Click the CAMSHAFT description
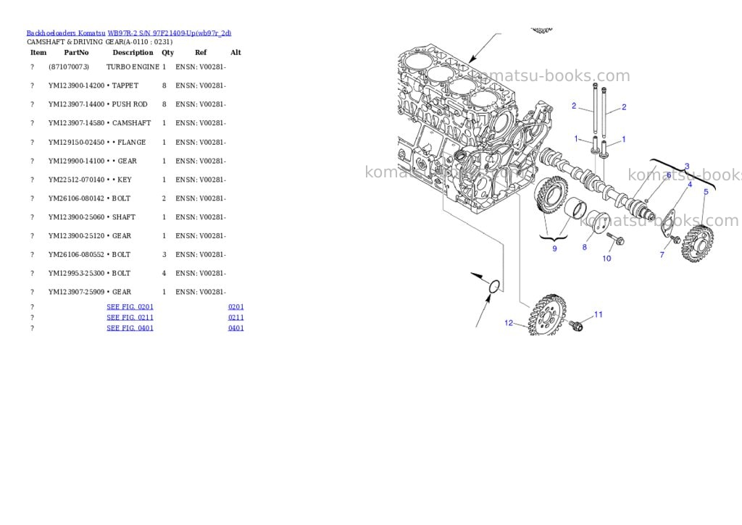The image size is (742, 525). [x=132, y=123]
